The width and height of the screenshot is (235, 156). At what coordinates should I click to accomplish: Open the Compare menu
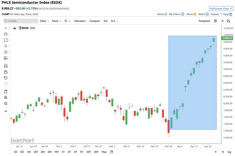pos(95,21)
